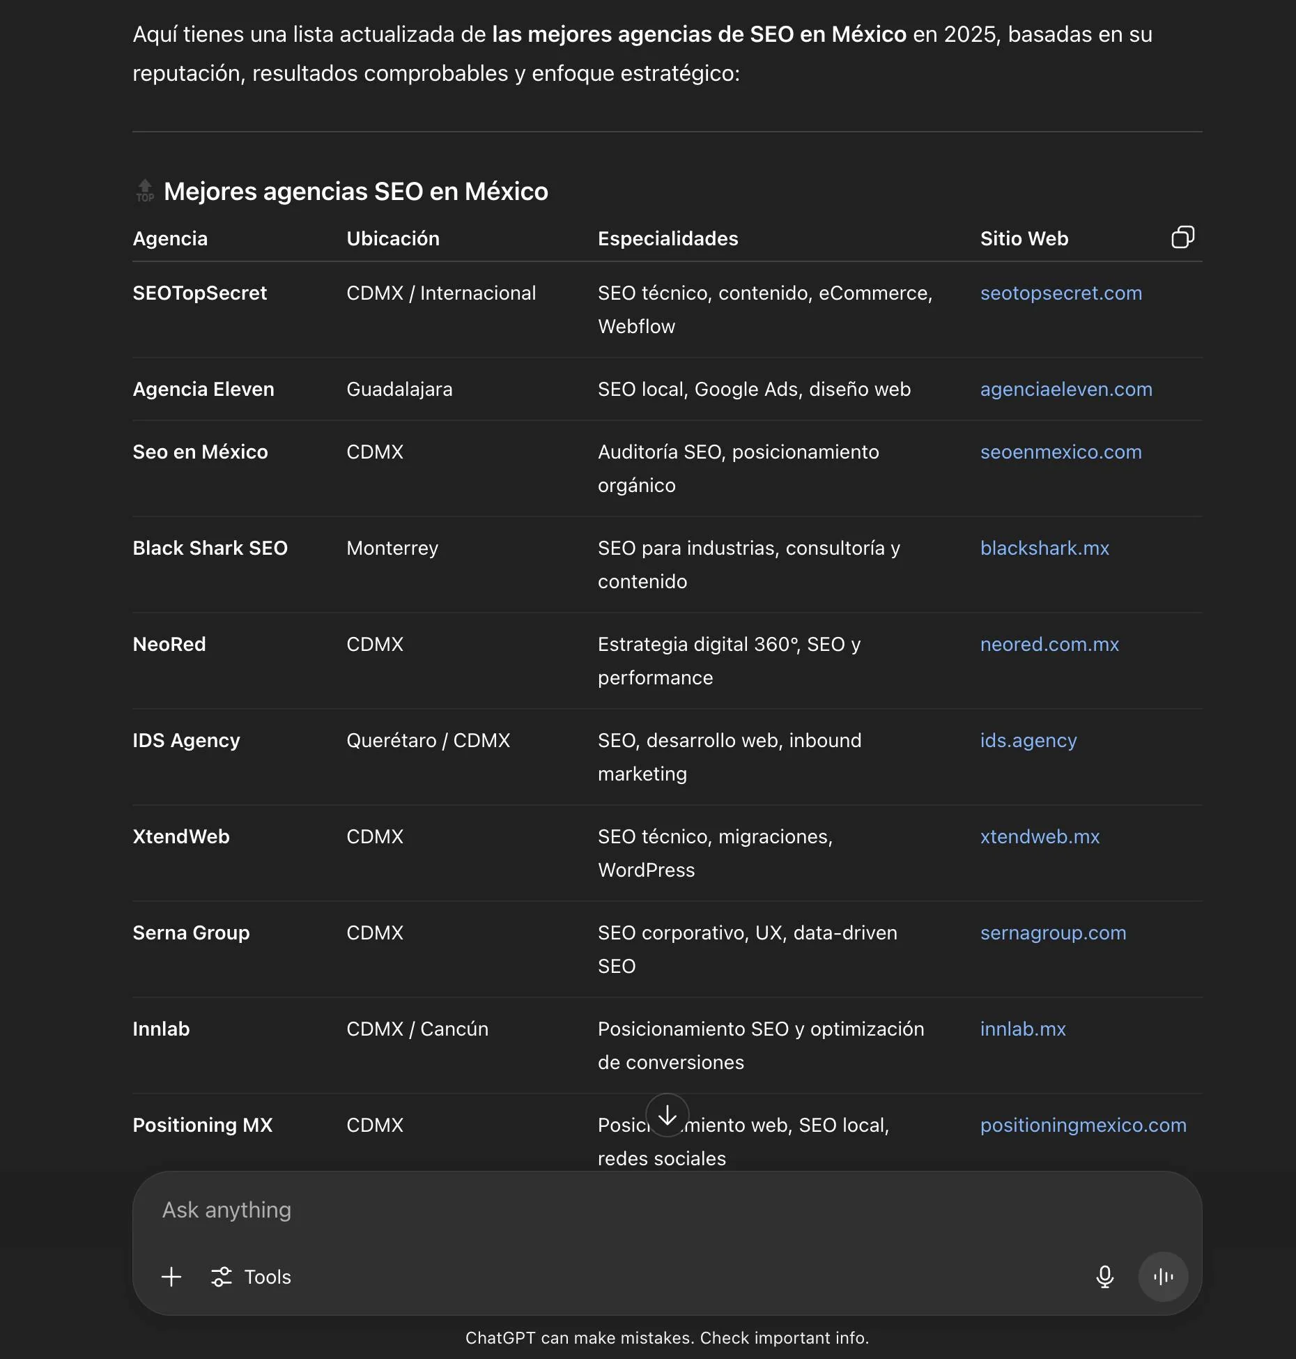The width and height of the screenshot is (1296, 1359).
Task: Select the NeoRed agency name
Action: (169, 644)
